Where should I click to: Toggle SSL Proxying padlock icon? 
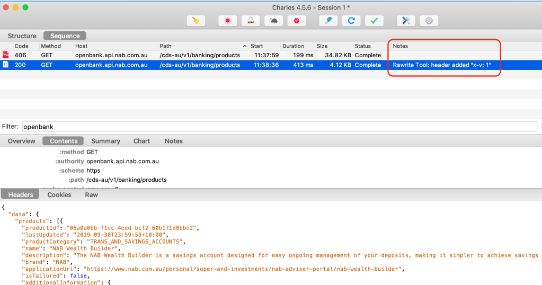[x=250, y=21]
